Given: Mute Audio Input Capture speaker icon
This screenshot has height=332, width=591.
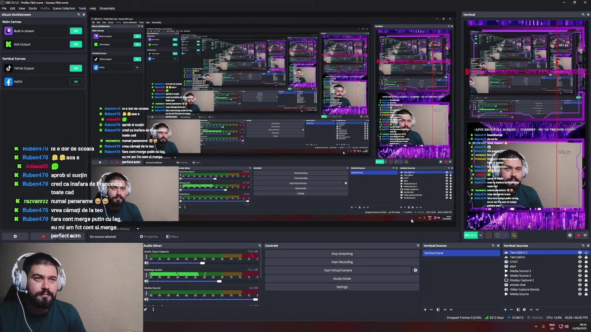Looking at the screenshot, I should (x=146, y=263).
